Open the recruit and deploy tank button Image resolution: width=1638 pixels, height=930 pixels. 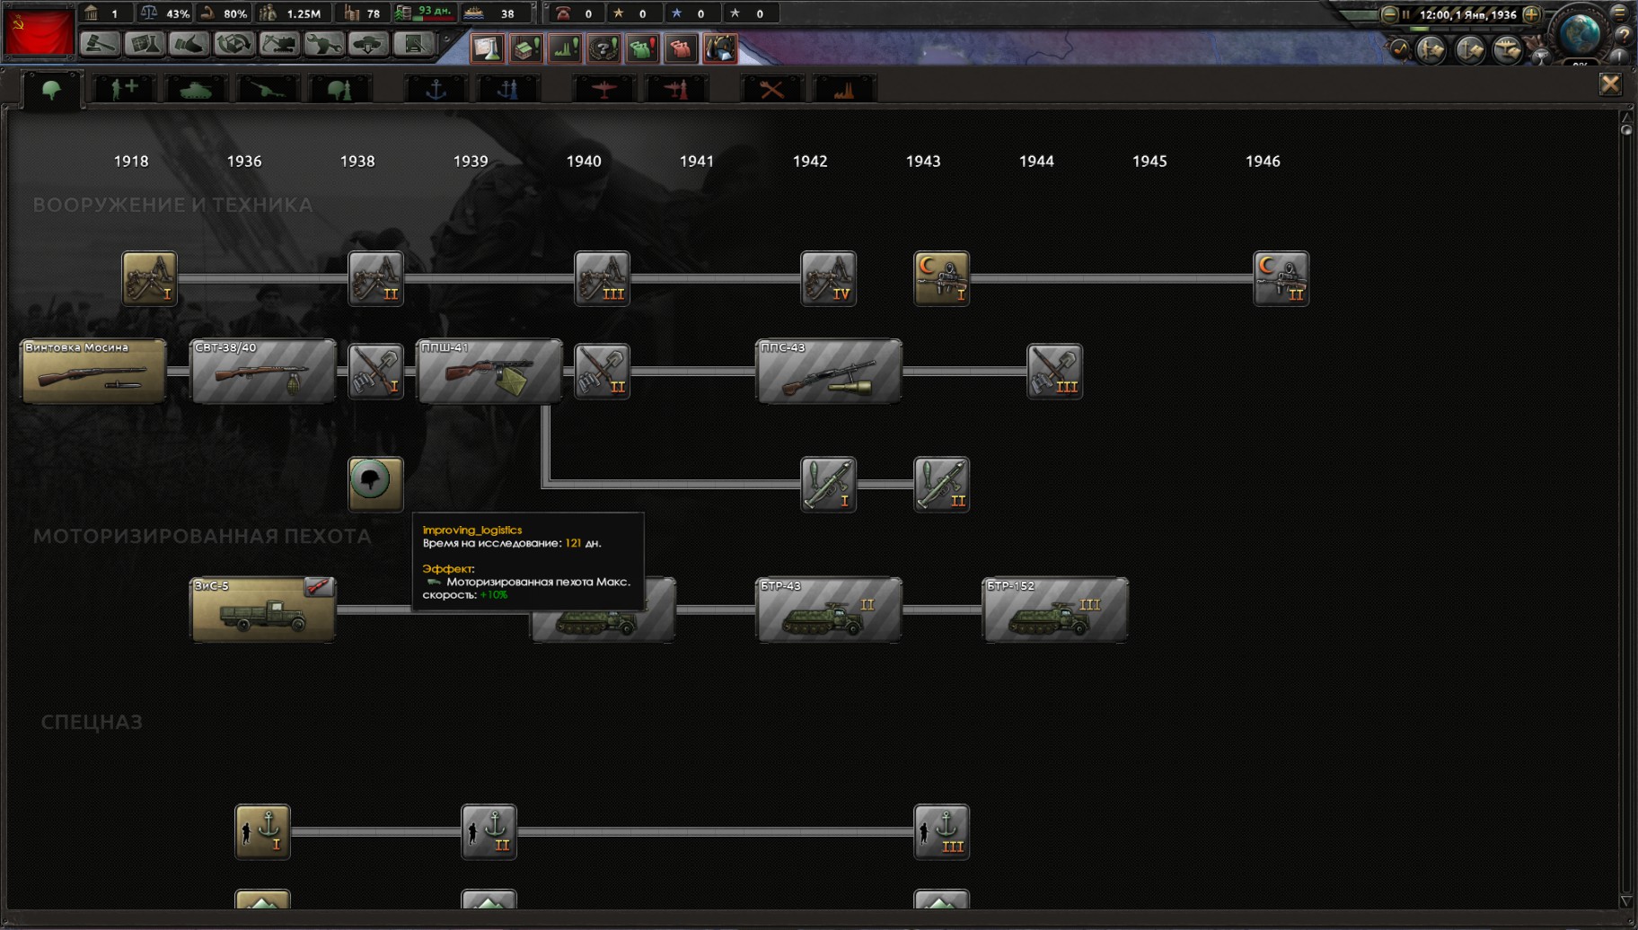click(x=369, y=43)
